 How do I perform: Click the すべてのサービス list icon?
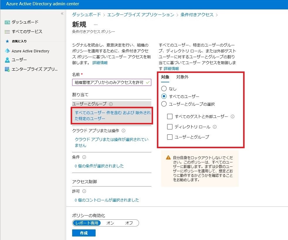(7, 32)
